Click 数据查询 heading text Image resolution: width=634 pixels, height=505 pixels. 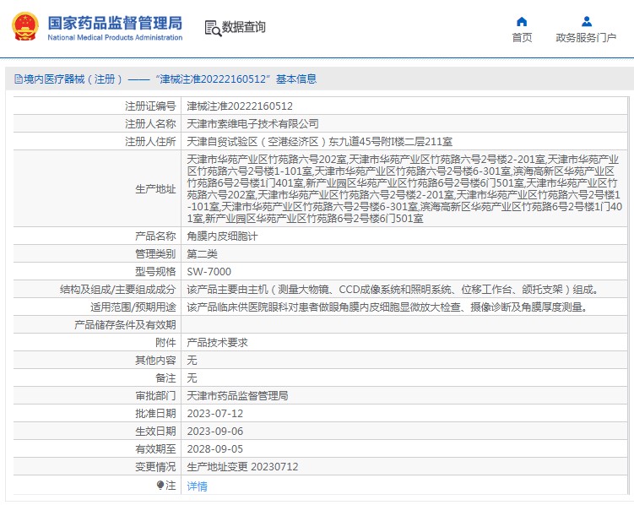point(243,27)
